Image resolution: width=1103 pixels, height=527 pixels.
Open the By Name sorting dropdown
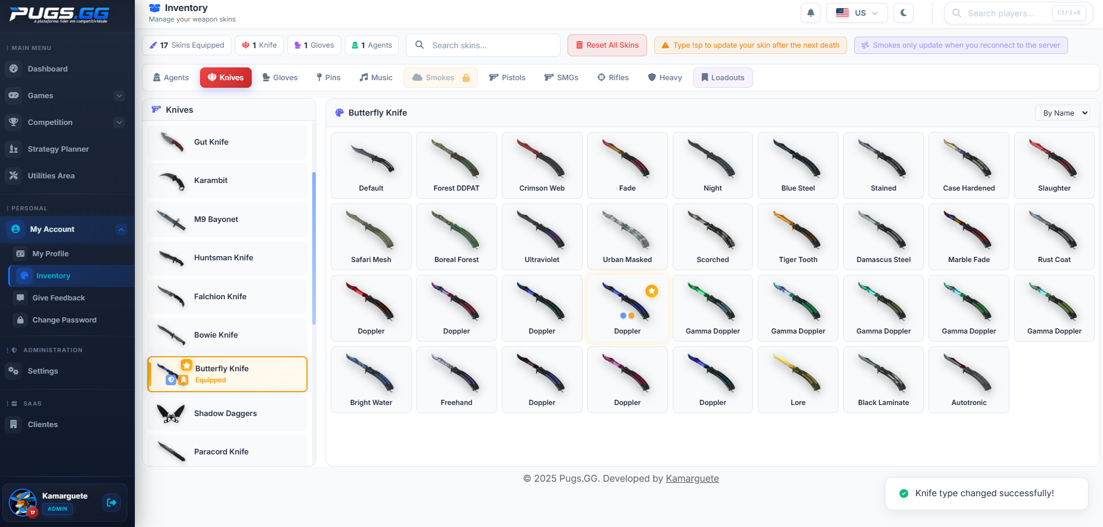[1063, 113]
